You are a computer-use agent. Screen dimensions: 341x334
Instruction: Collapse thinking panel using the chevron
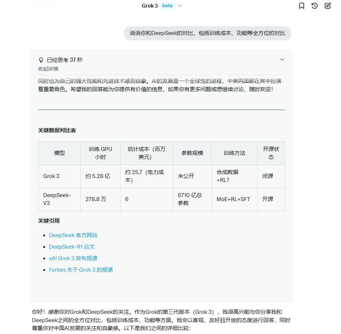pyautogui.click(x=282, y=59)
